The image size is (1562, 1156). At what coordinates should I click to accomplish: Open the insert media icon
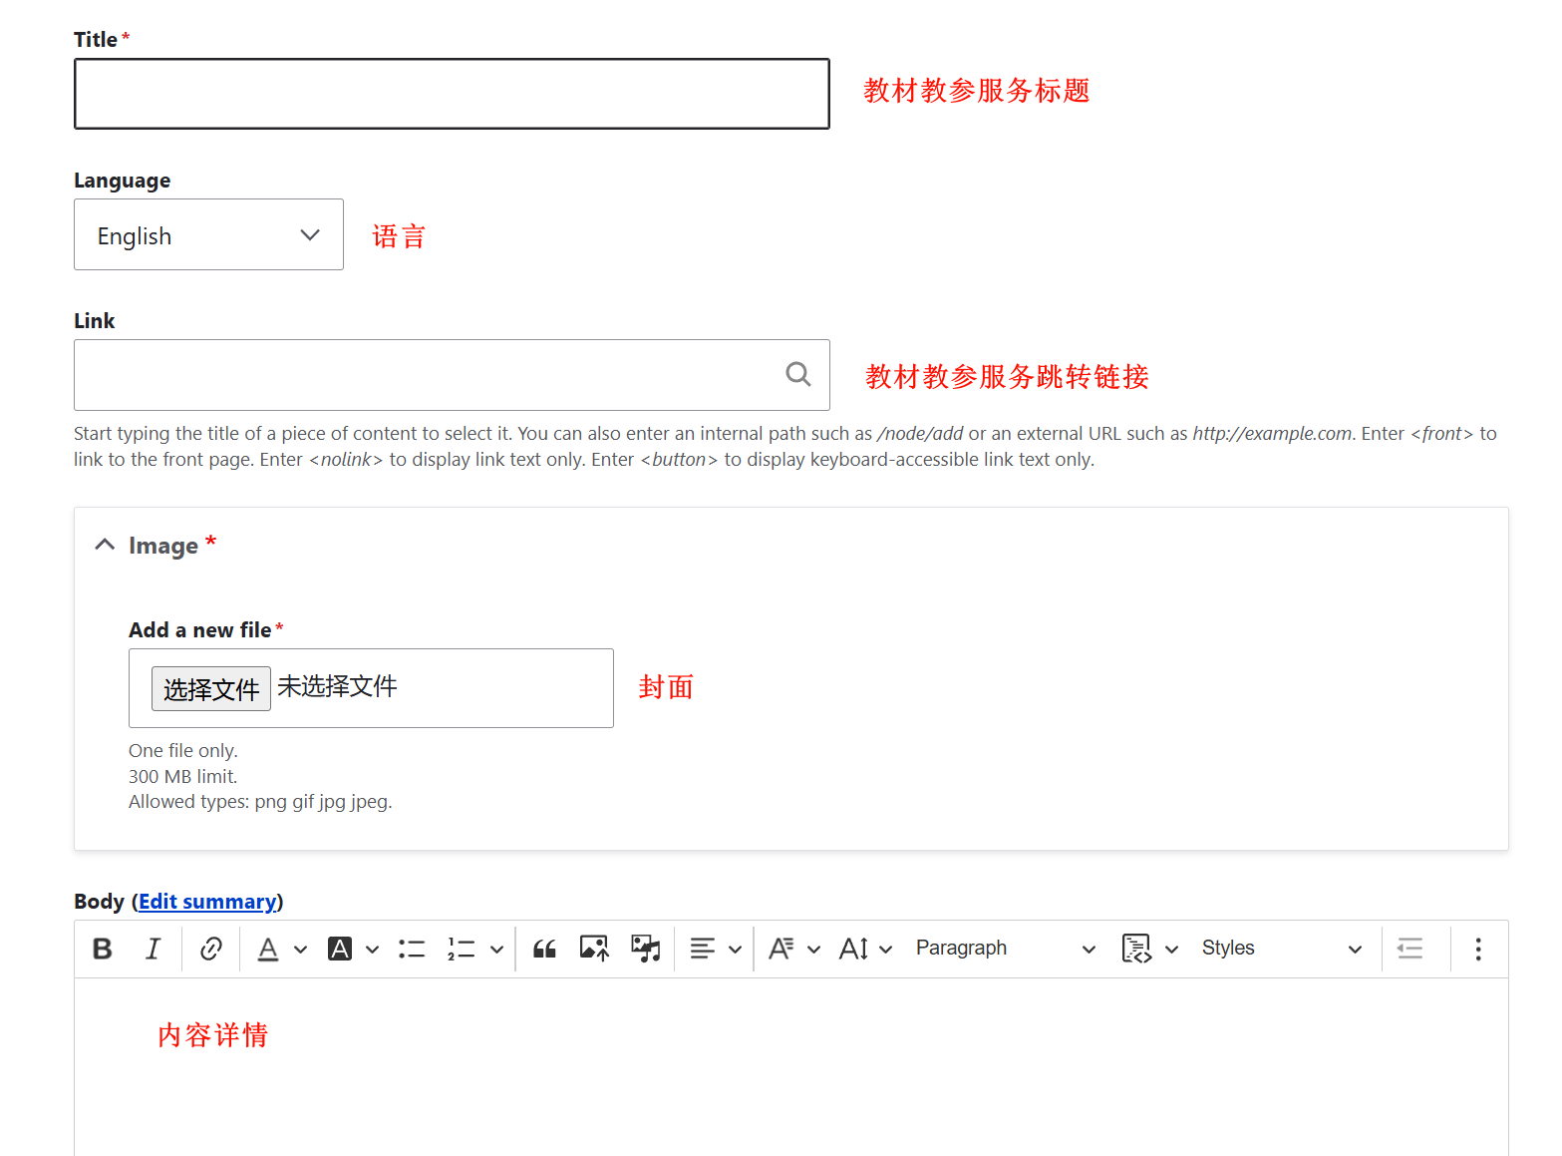pos(645,949)
